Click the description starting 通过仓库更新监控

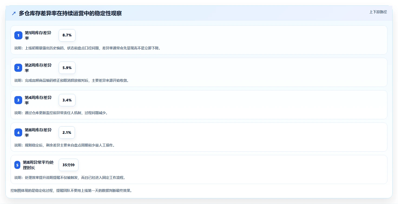click(61, 113)
